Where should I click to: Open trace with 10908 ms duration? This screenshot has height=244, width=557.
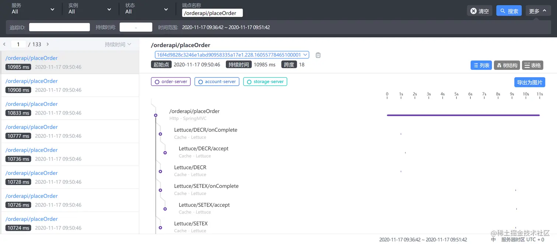pyautogui.click(x=70, y=85)
